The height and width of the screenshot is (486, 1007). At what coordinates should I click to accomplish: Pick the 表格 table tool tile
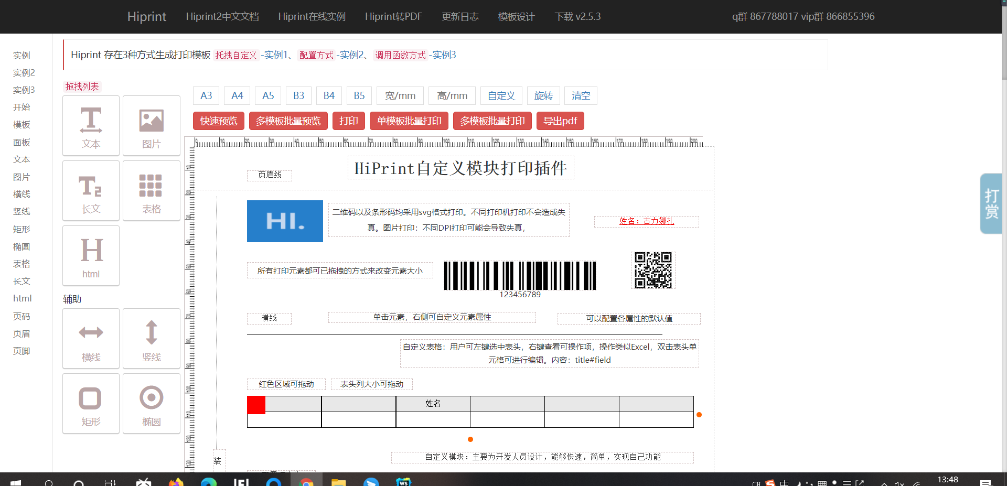click(x=152, y=191)
